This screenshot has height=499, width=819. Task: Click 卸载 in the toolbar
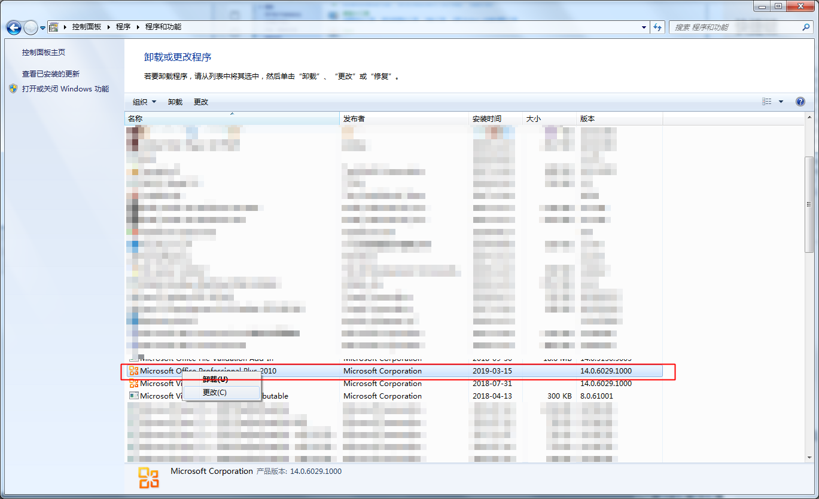click(175, 102)
